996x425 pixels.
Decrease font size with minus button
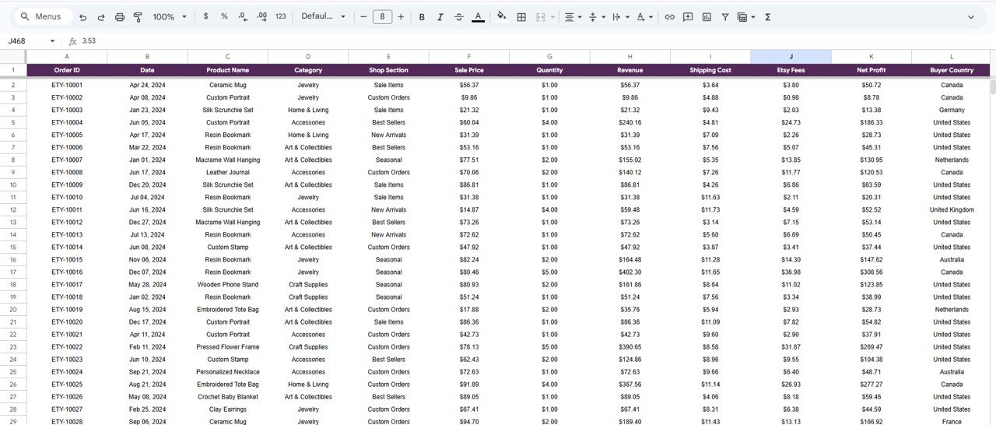[363, 16]
